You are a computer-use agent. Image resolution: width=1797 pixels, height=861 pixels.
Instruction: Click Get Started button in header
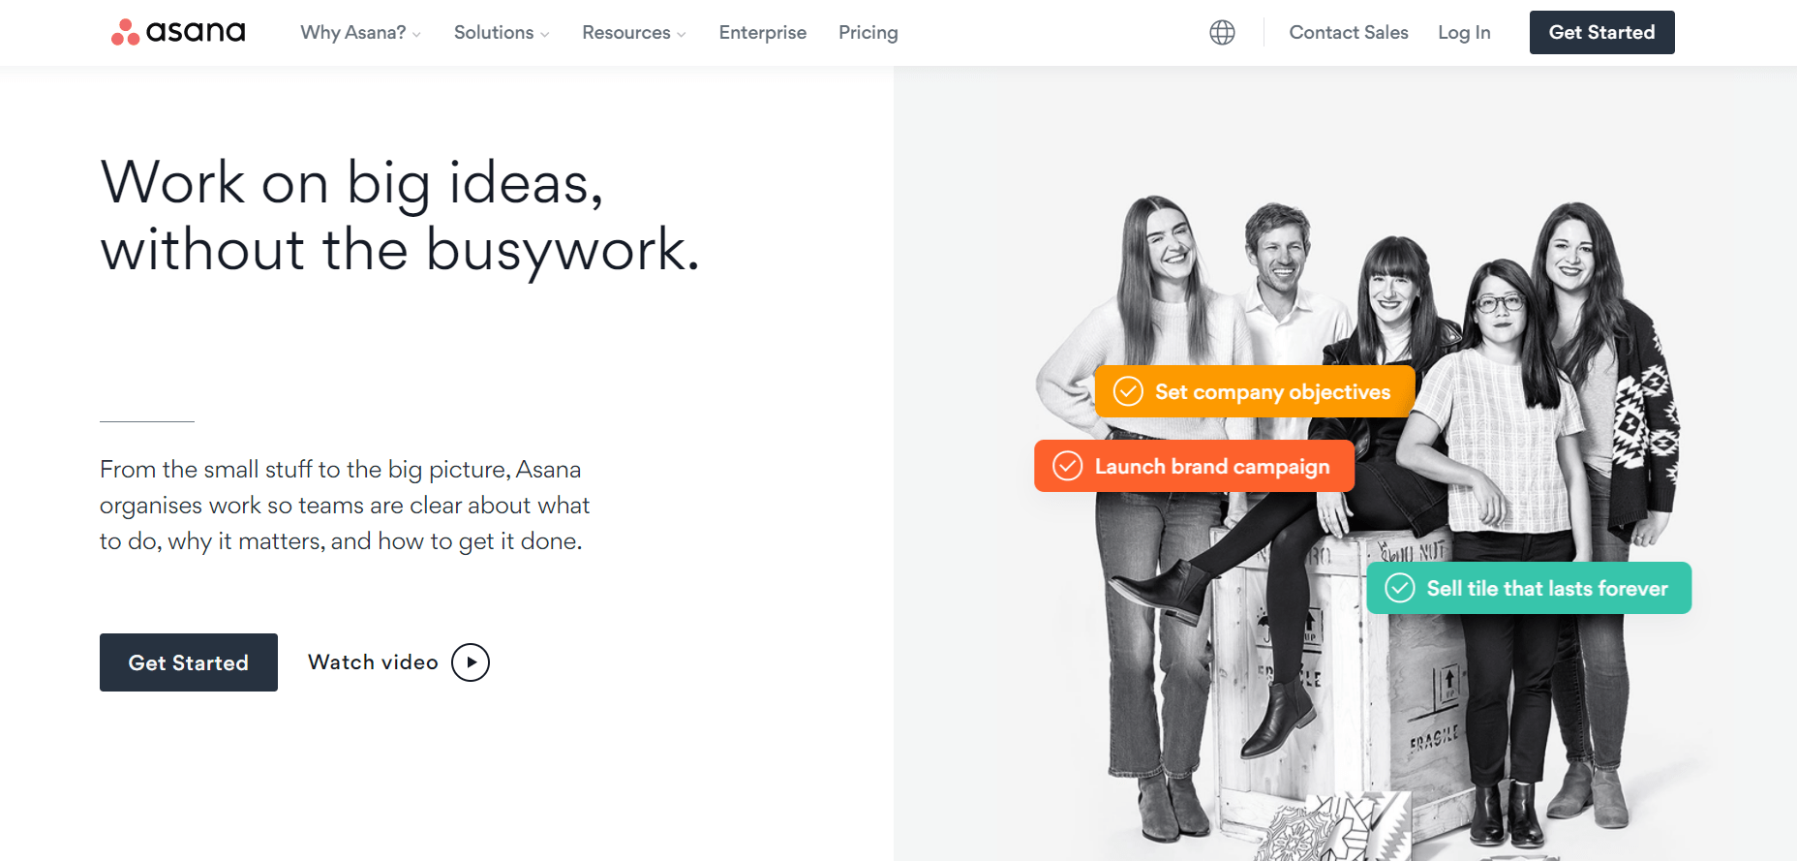[x=1602, y=32]
